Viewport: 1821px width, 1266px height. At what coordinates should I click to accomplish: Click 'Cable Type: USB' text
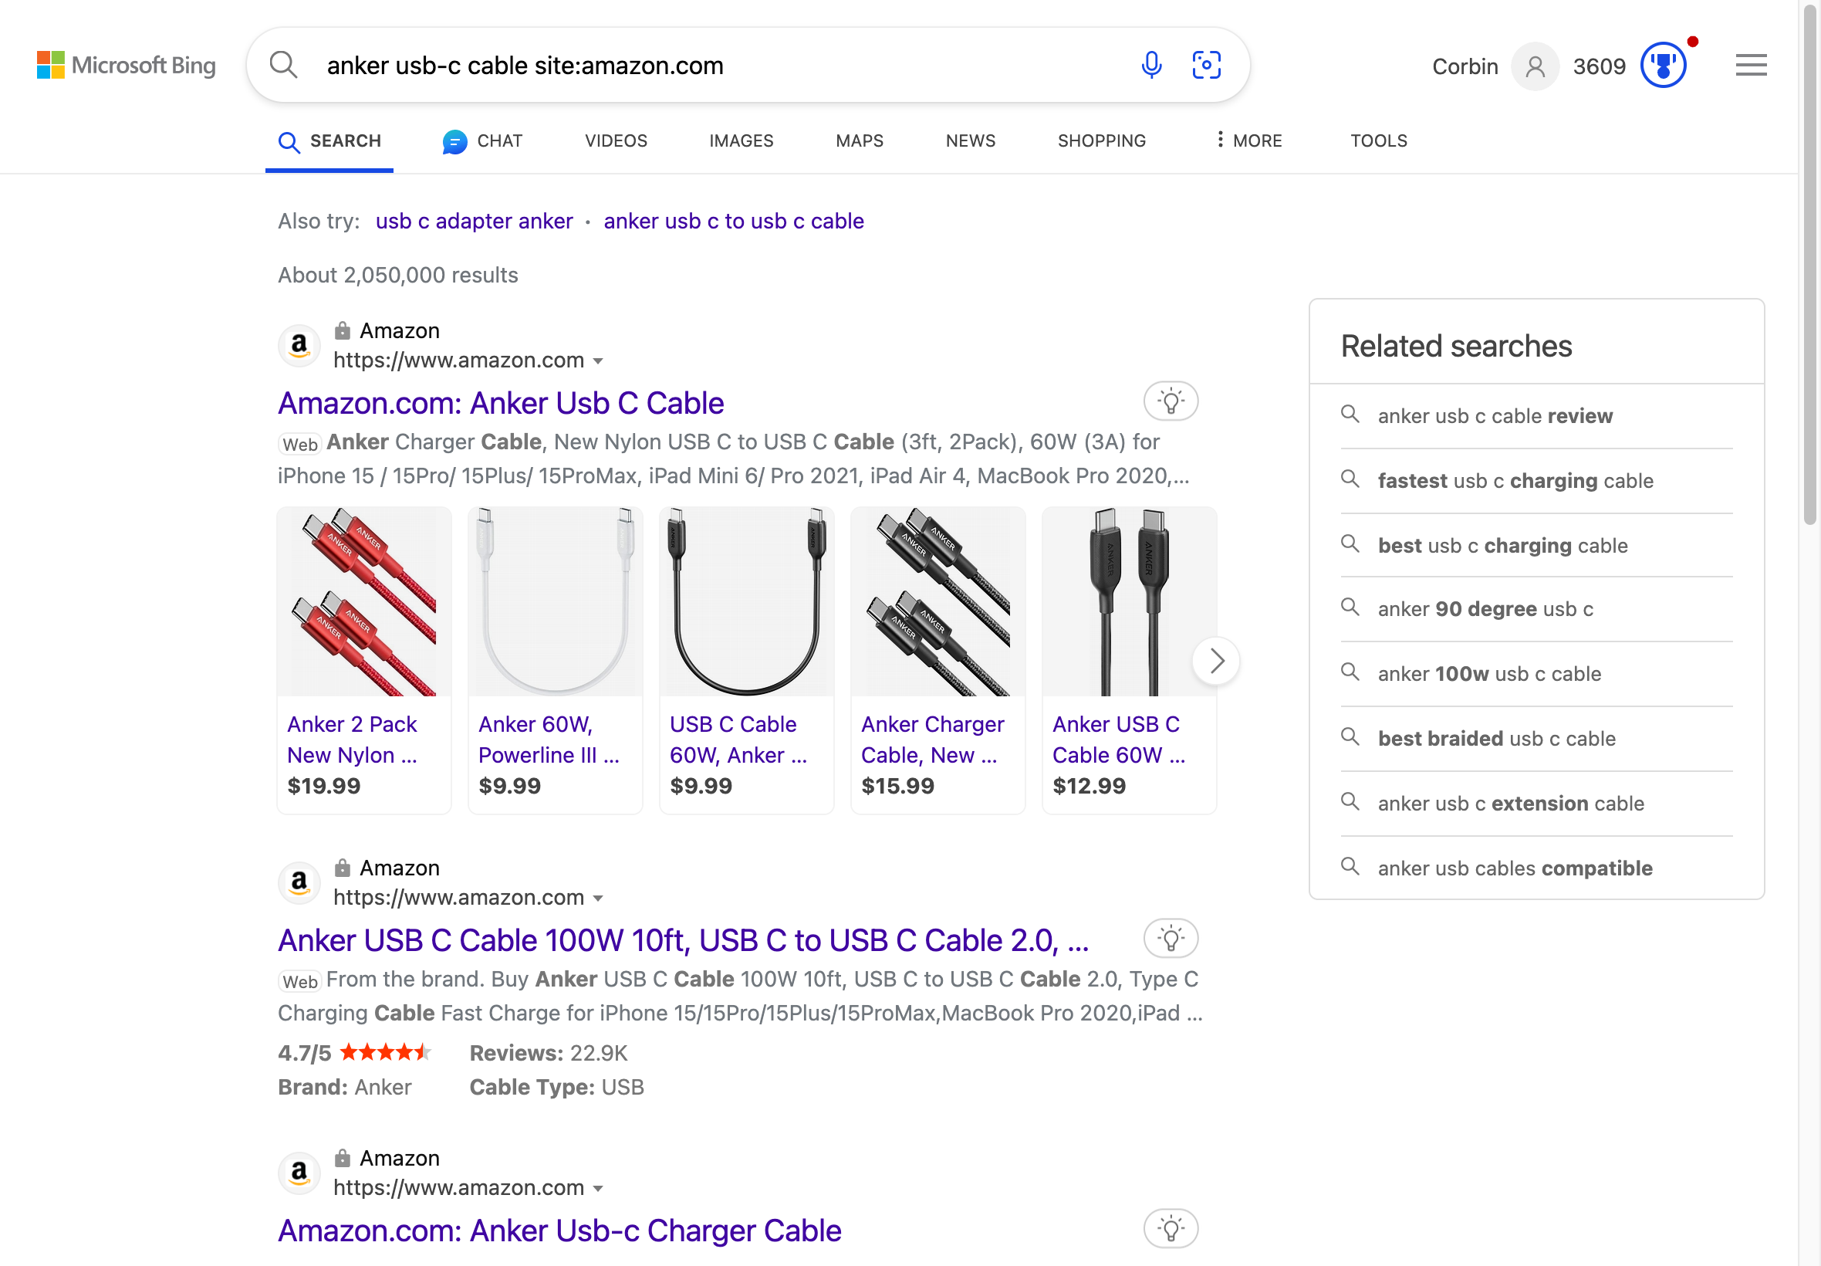pyautogui.click(x=556, y=1088)
